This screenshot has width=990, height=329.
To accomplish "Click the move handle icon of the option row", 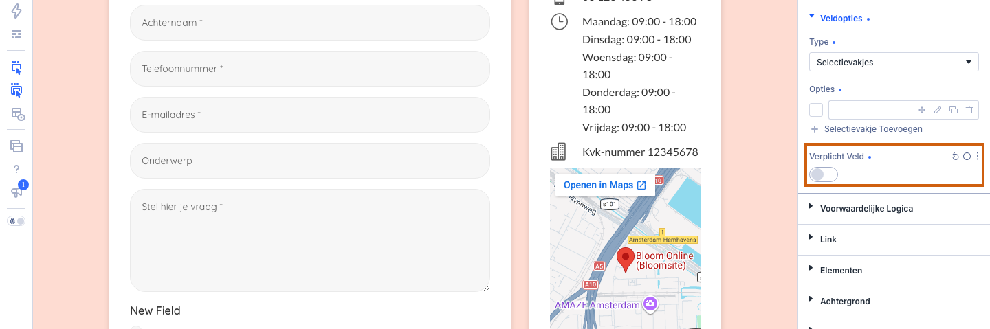I will coord(922,110).
